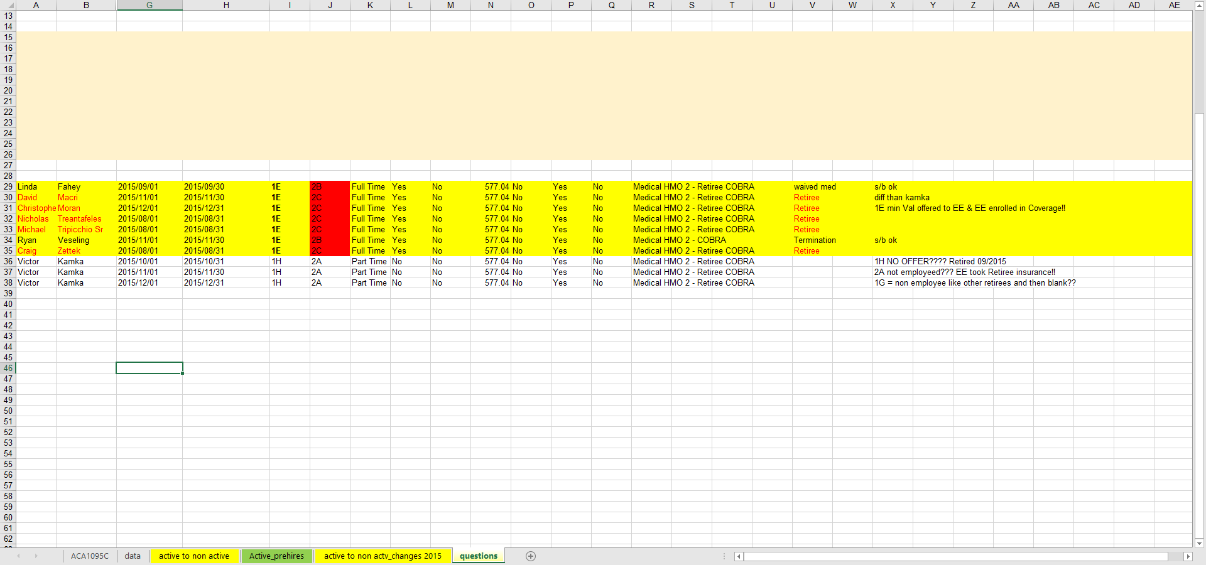Click the vertical scrollbar up arrow
Viewport: 1206px width, 565px height.
(1199, 6)
